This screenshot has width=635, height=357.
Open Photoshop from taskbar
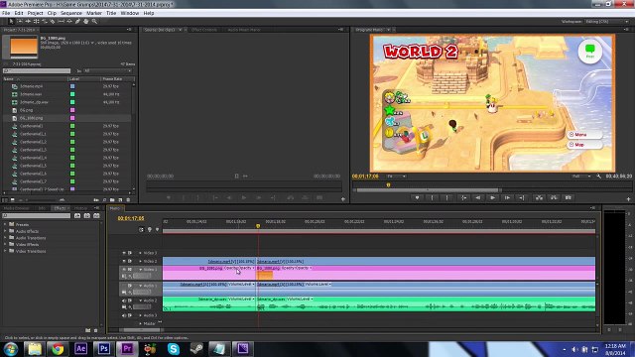click(x=103, y=348)
